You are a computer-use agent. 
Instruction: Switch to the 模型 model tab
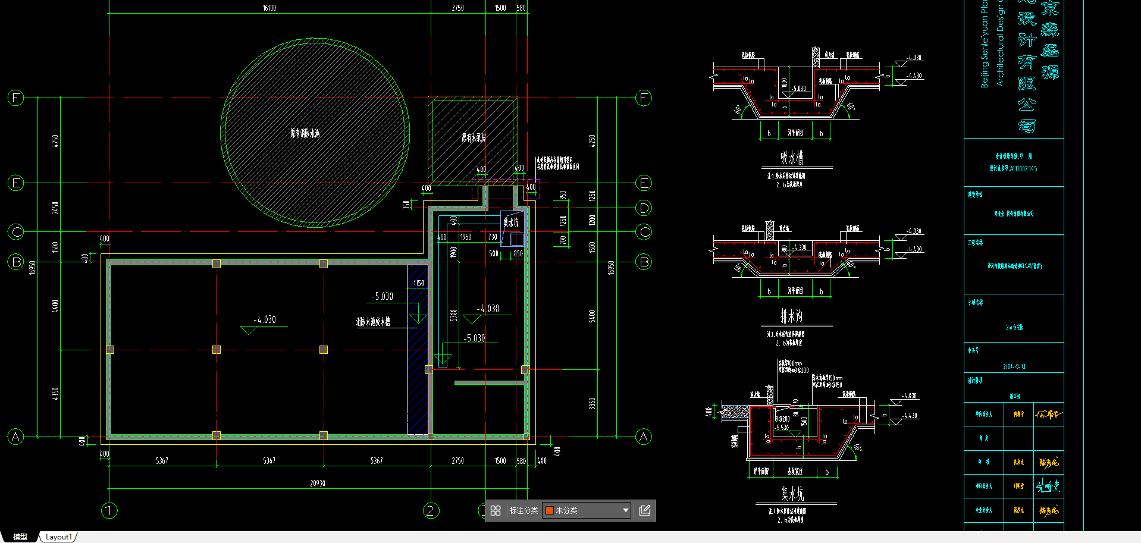click(20, 537)
